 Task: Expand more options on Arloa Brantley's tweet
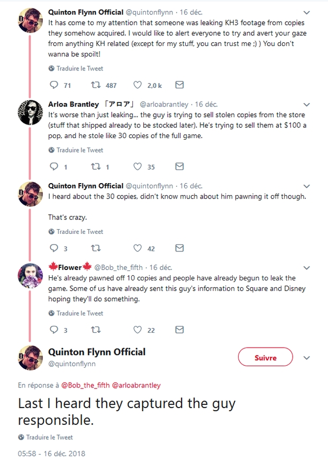point(307,105)
